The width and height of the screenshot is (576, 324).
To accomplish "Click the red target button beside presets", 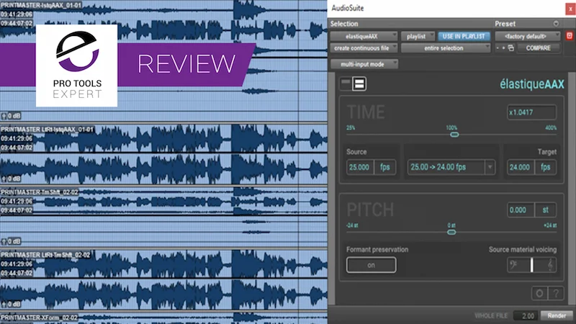I will (x=570, y=36).
